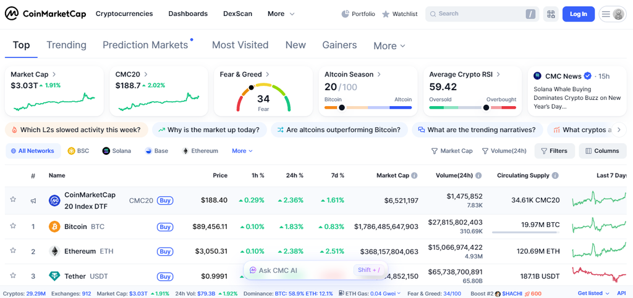This screenshot has height=298, width=633.
Task: Open Fear & Greed card details
Action: pos(245,75)
